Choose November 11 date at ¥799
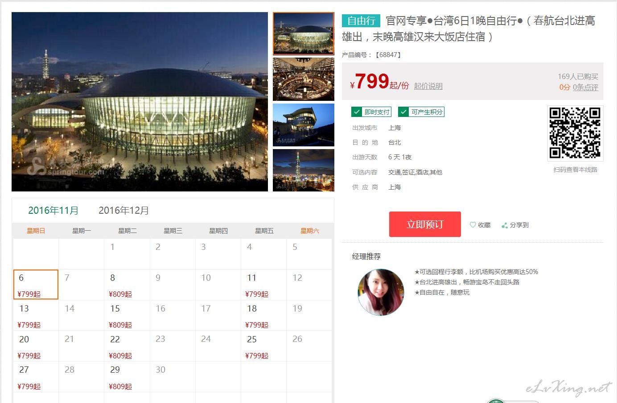Image resolution: width=617 pixels, height=403 pixels. pos(264,285)
